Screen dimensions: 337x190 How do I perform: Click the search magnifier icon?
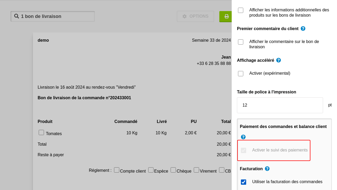point(17,16)
